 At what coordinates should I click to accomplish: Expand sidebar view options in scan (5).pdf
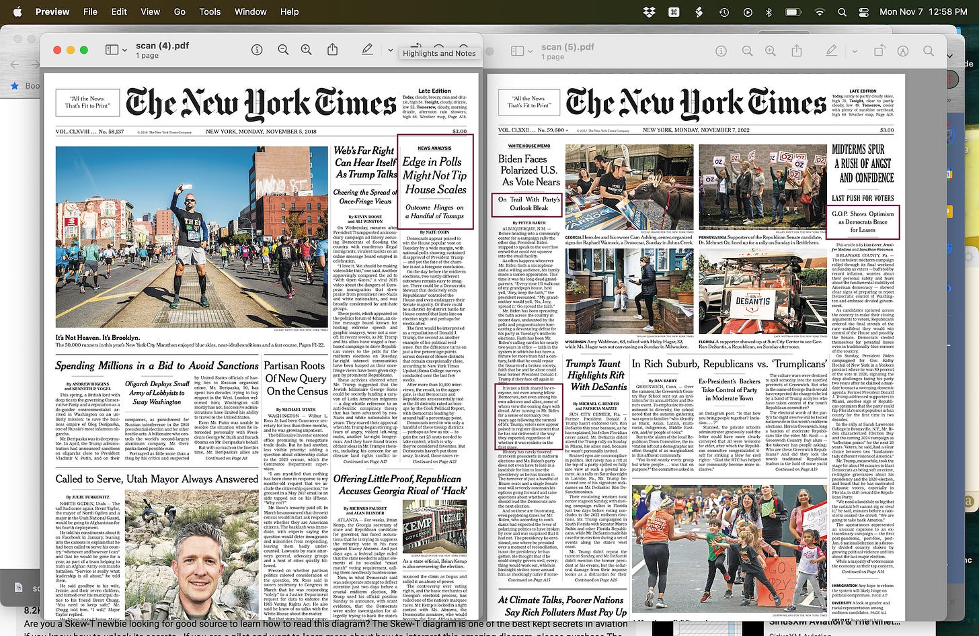[531, 51]
